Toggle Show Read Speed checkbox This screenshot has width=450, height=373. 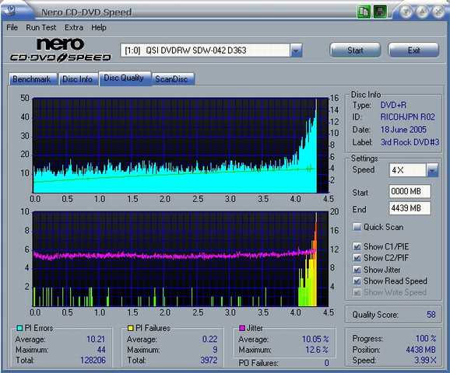[357, 281]
